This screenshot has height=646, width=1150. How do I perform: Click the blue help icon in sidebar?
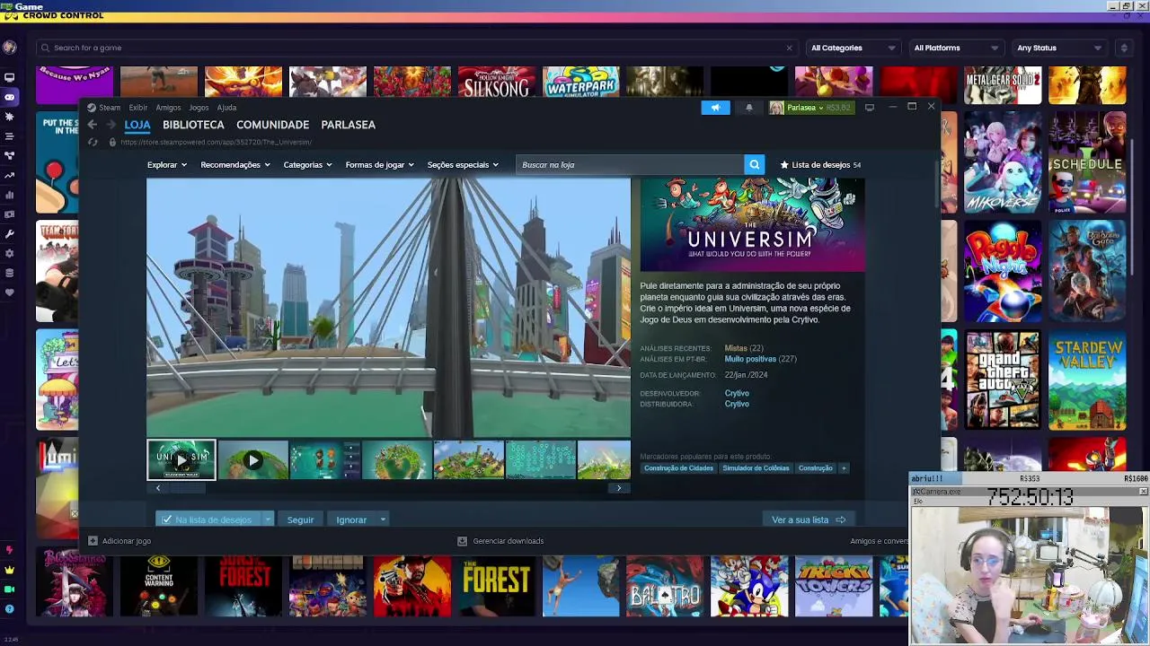tap(9, 609)
